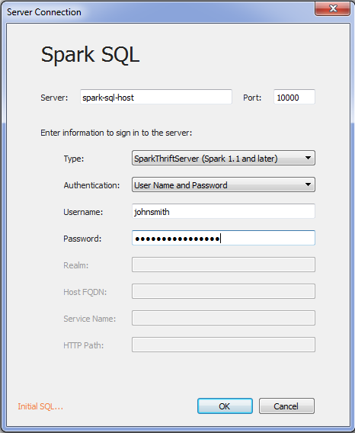Open the Initial SQL link

[x=40, y=406]
